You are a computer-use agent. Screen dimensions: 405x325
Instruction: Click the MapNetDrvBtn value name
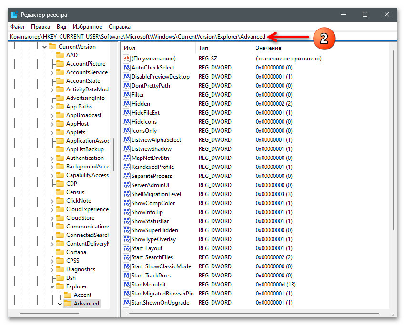[x=150, y=158]
